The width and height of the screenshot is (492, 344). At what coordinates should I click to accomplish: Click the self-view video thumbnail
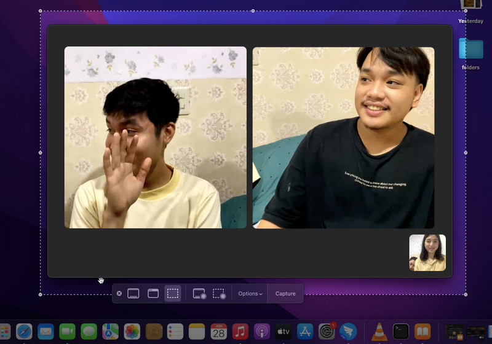coord(427,252)
